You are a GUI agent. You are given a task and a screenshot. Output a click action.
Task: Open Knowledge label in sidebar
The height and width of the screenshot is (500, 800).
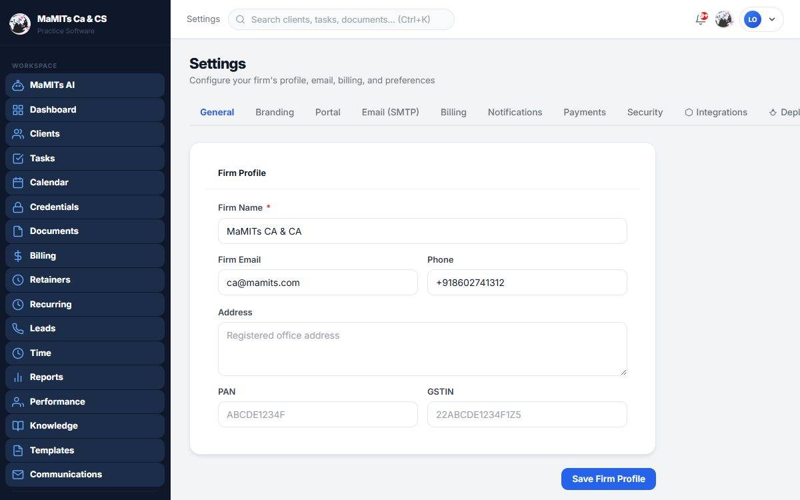tap(54, 426)
